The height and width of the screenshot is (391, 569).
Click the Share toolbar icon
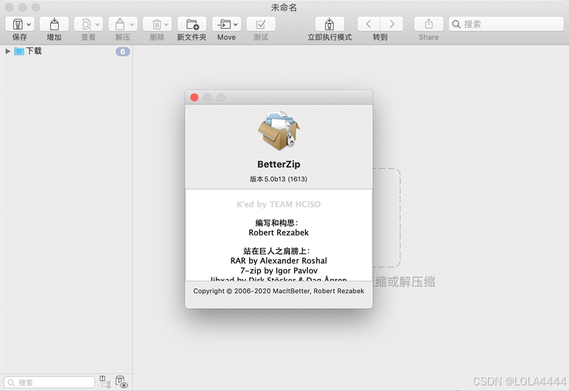tap(429, 24)
